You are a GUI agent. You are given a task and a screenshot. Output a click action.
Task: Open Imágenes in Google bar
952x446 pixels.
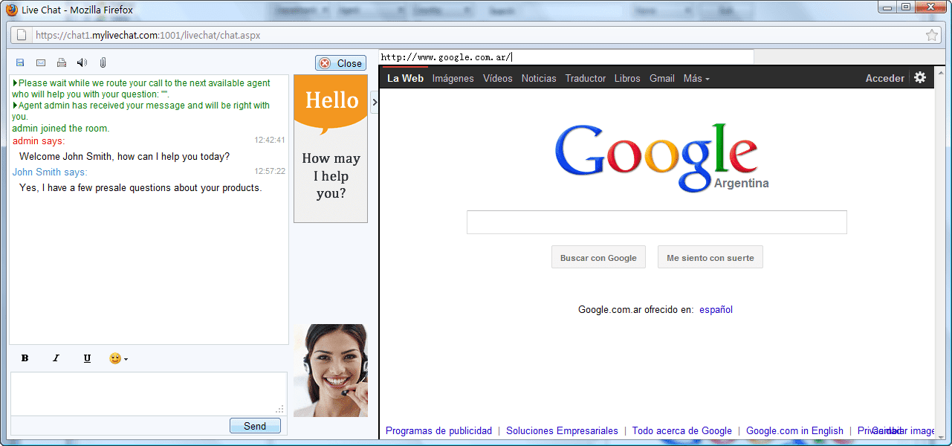[453, 78]
